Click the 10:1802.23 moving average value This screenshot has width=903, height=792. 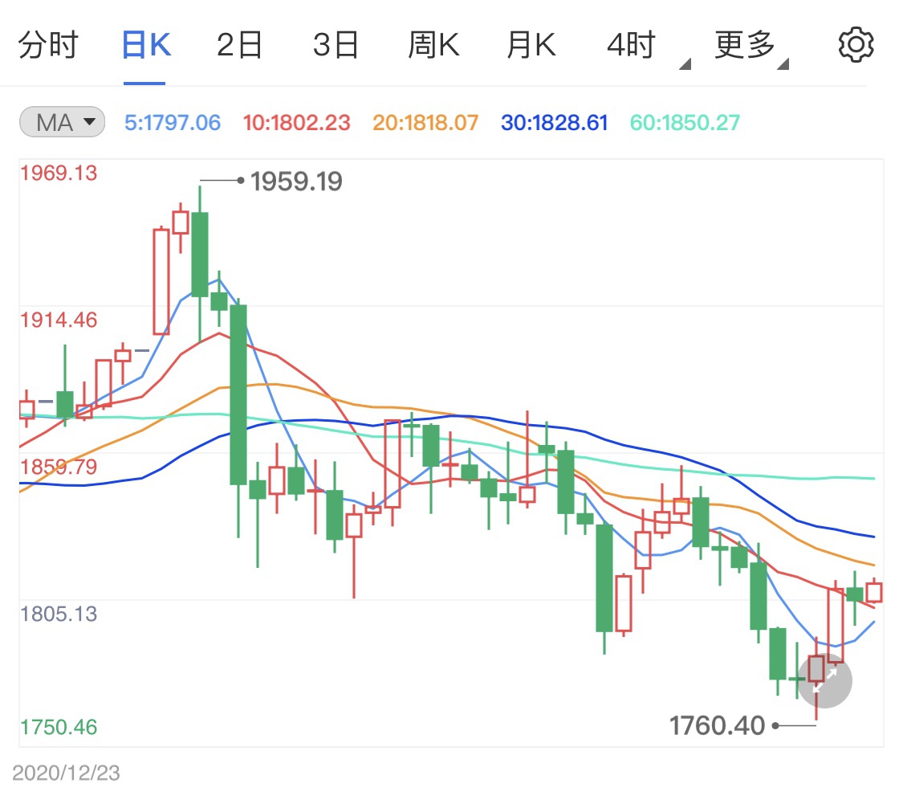click(296, 123)
